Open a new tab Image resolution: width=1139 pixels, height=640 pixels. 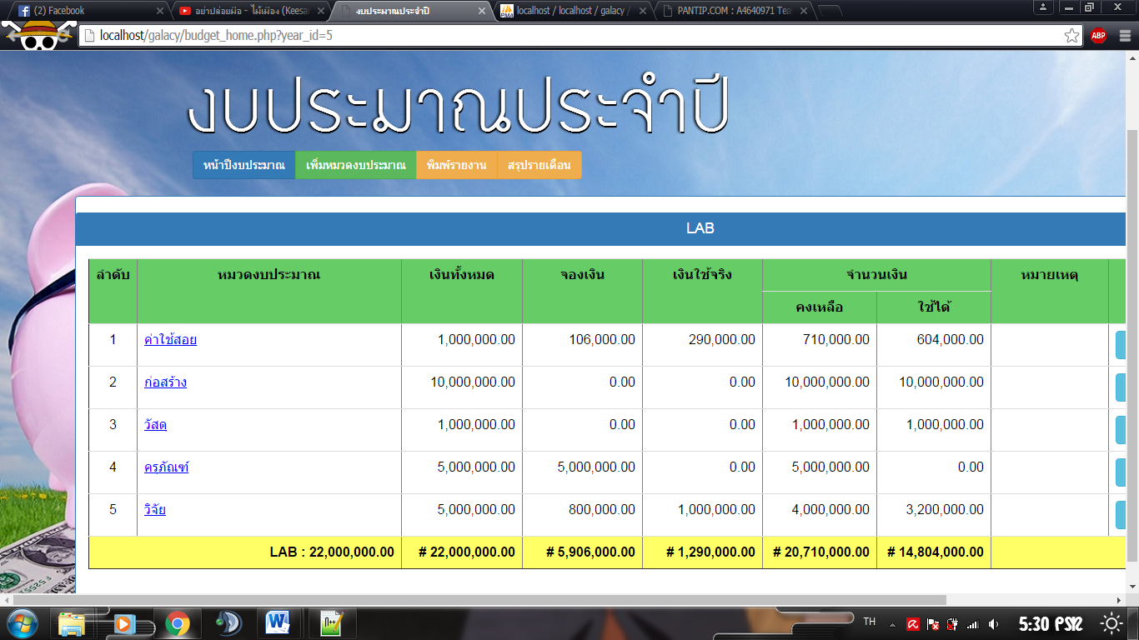coord(829,11)
